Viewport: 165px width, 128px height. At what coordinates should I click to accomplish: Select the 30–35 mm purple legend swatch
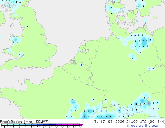coord(58,125)
